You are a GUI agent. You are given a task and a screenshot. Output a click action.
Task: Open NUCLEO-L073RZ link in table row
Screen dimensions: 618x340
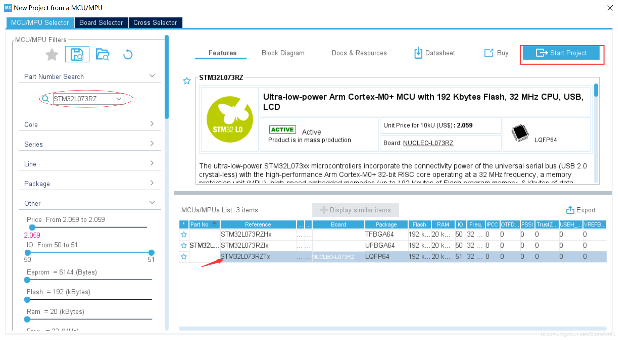point(333,257)
